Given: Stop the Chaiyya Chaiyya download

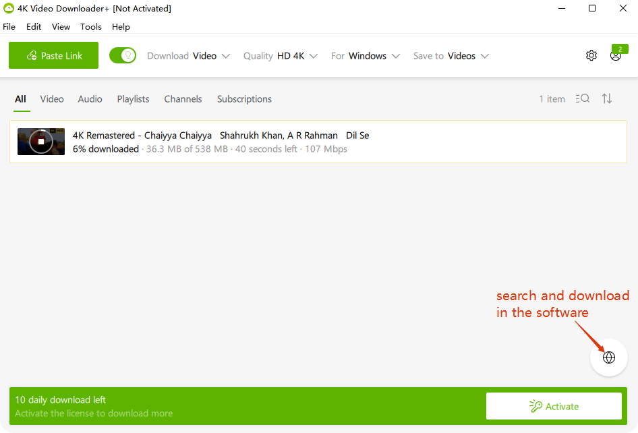Looking at the screenshot, I should 41,142.
